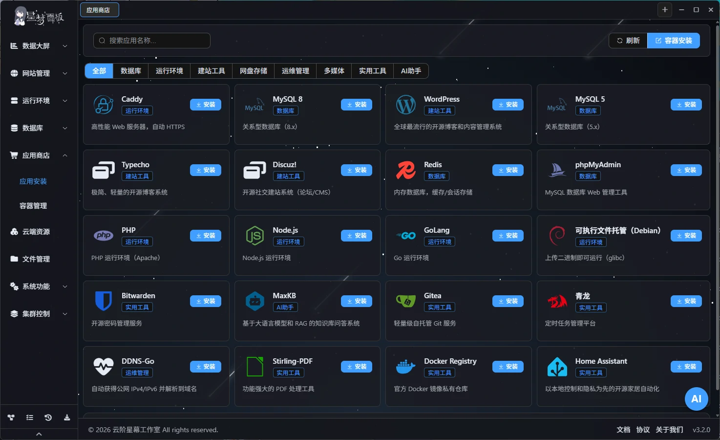Expand the 运行环境 sidebar menu
Viewport: 720px width, 440px height.
[x=39, y=101]
